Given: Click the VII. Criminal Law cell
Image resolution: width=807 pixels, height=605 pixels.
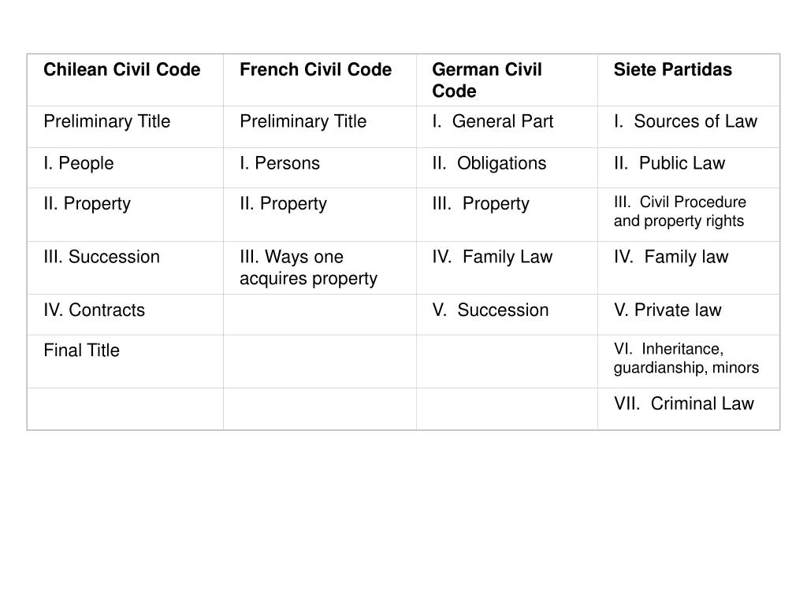Looking at the screenshot, I should coord(689,409).
